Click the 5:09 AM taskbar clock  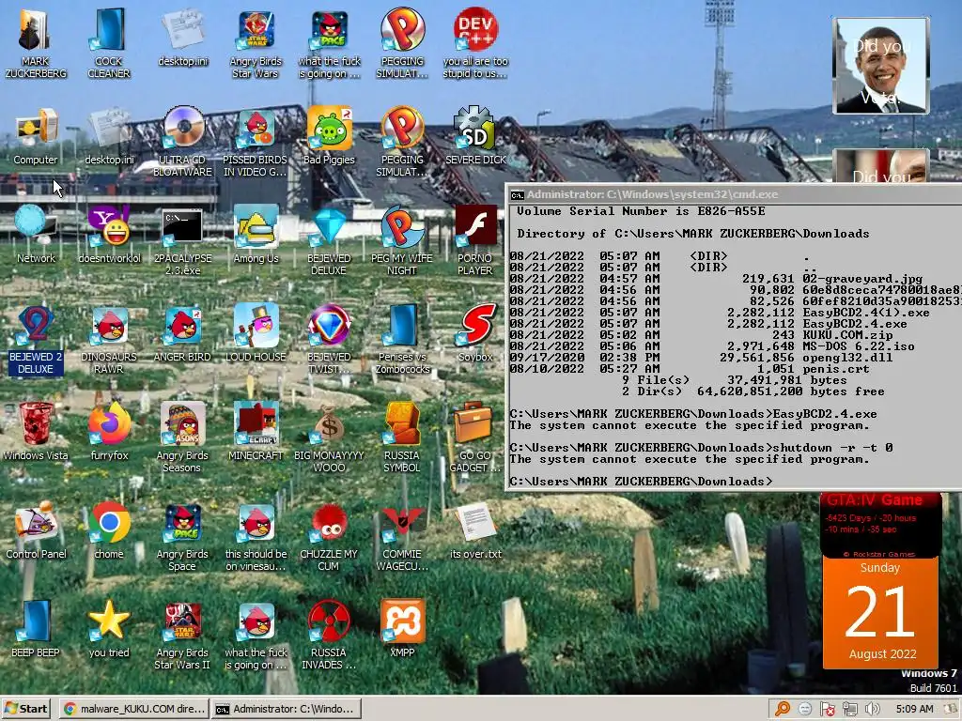pyautogui.click(x=915, y=710)
